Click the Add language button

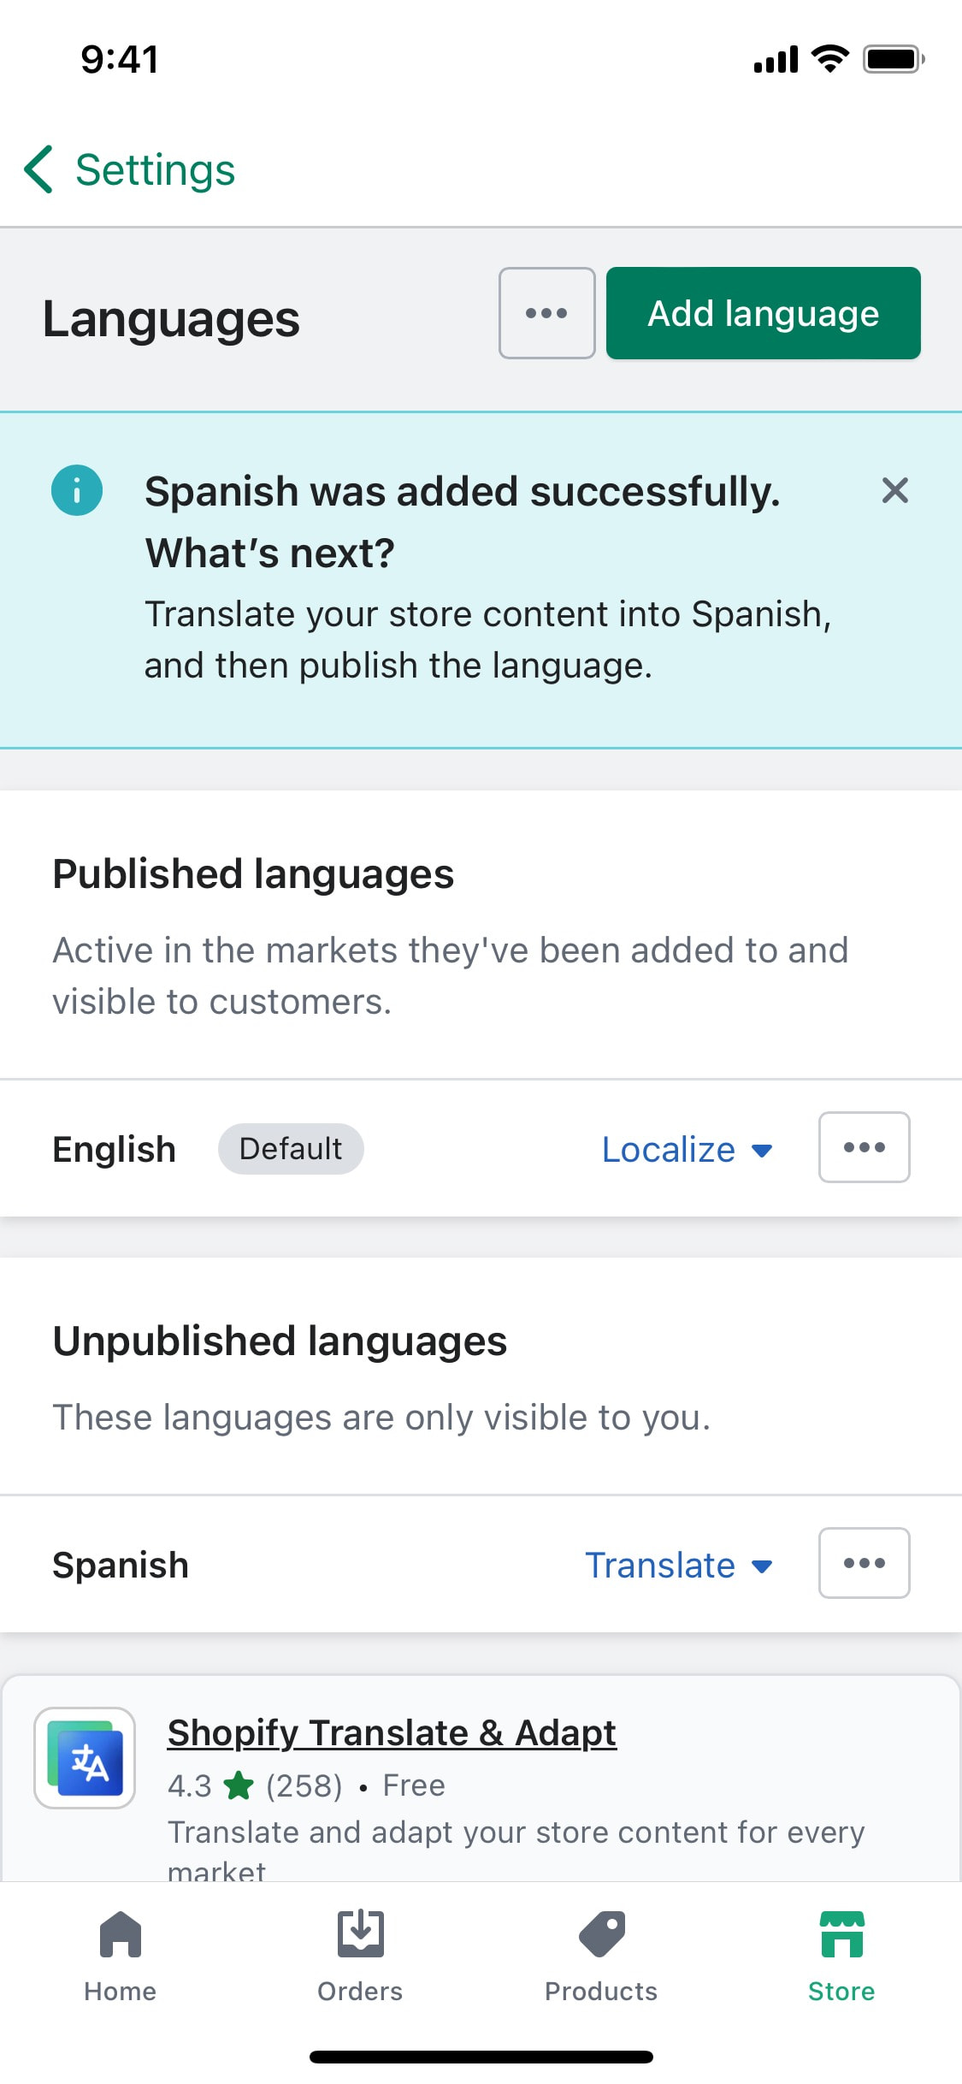(x=764, y=313)
